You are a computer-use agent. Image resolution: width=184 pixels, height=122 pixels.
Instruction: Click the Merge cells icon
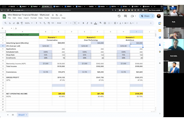pyautogui.click(x=109, y=23)
